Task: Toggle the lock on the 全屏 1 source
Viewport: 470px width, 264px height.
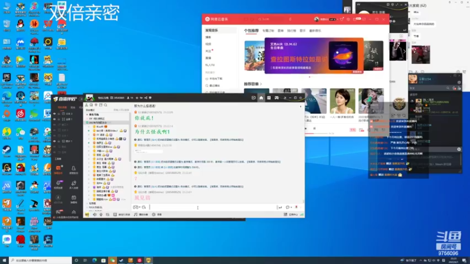Action: tap(59, 119)
